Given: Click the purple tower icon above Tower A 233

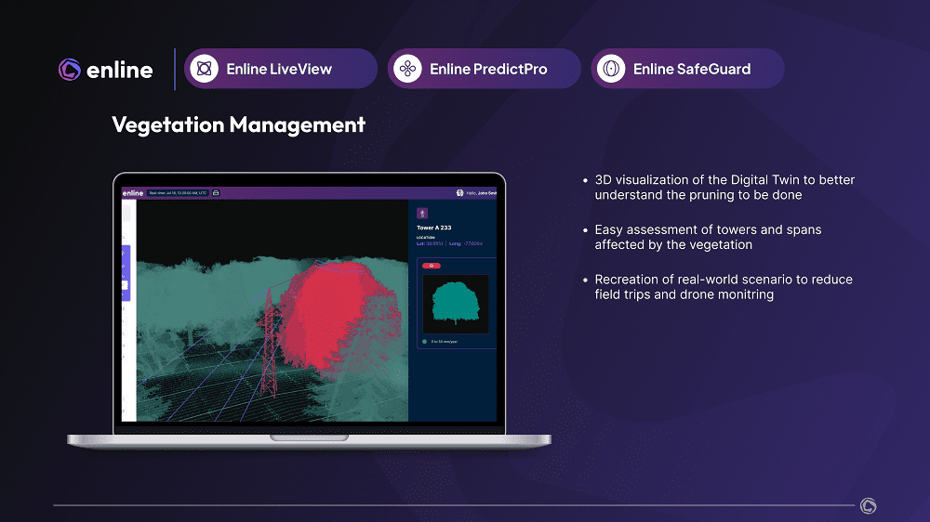Looking at the screenshot, I should [422, 214].
